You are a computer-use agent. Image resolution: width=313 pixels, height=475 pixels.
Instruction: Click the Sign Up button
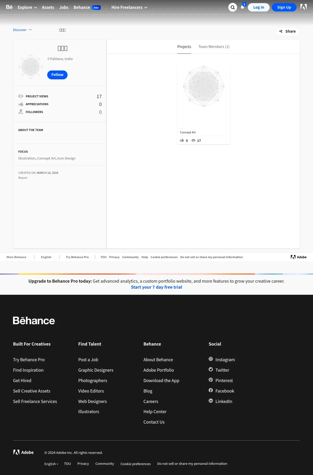tap(284, 7)
